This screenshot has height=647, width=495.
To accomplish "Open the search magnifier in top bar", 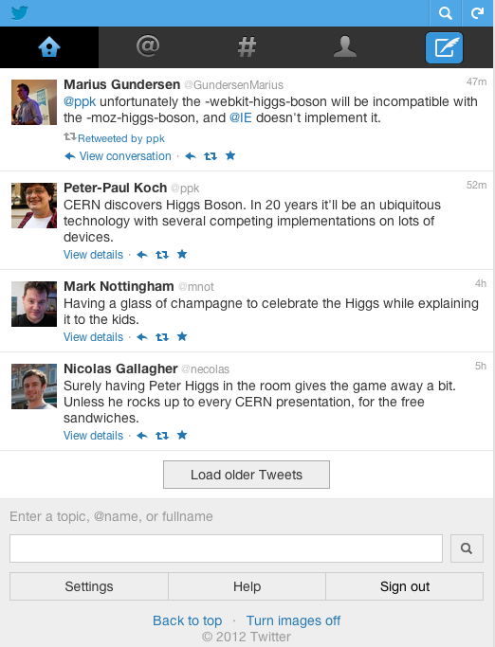I will pos(445,13).
